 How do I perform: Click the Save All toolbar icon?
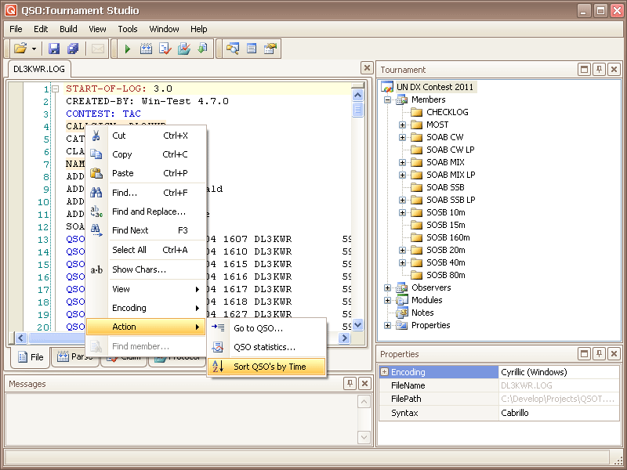tap(73, 49)
